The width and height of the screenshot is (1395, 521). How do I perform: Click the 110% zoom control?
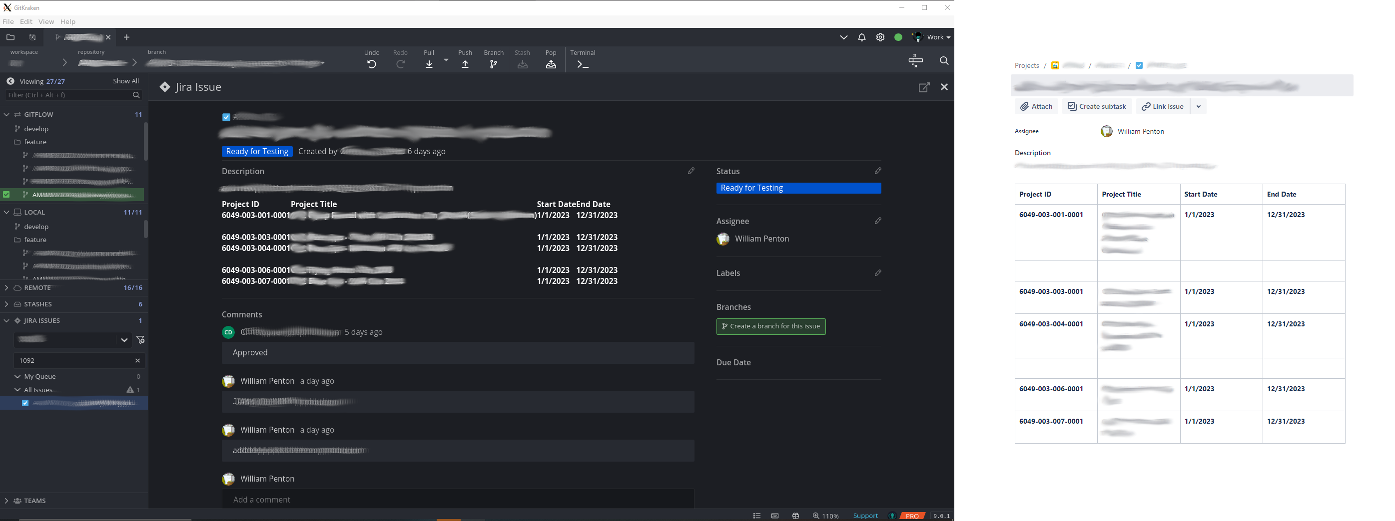[x=826, y=516]
